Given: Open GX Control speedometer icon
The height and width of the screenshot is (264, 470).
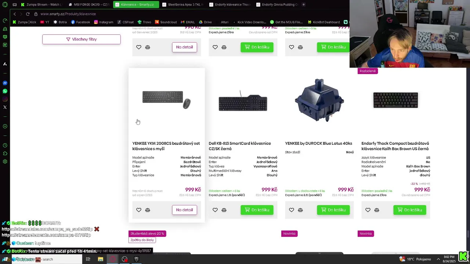Looking at the screenshot, I should (x=5, y=21).
